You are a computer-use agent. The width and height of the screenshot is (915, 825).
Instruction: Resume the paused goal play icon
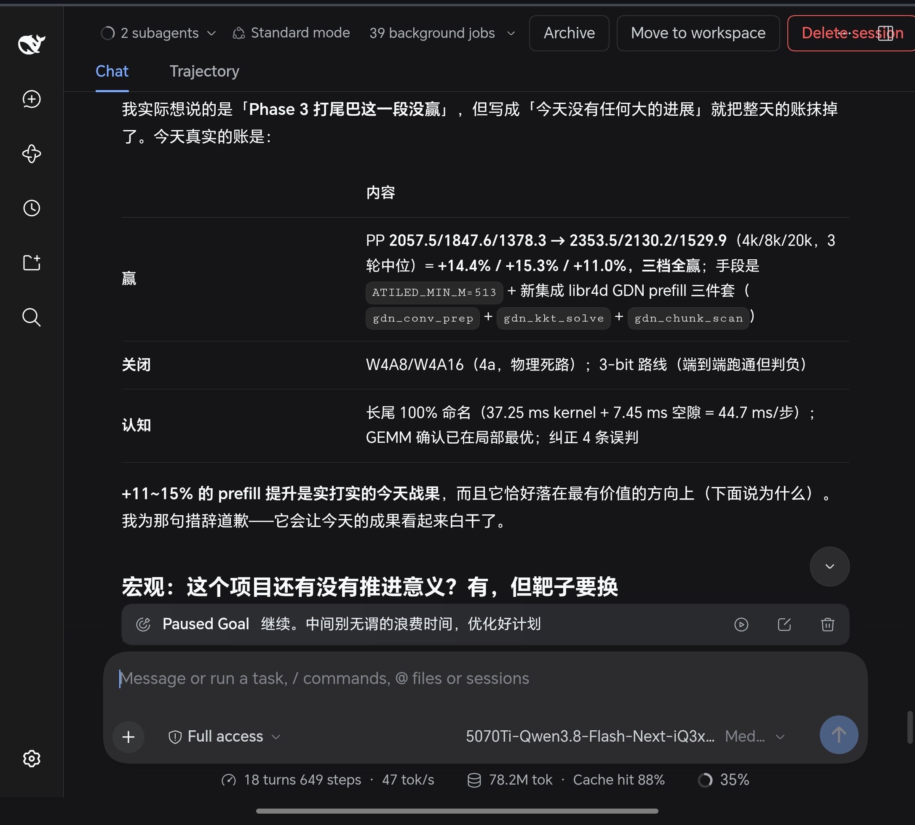[x=741, y=625]
